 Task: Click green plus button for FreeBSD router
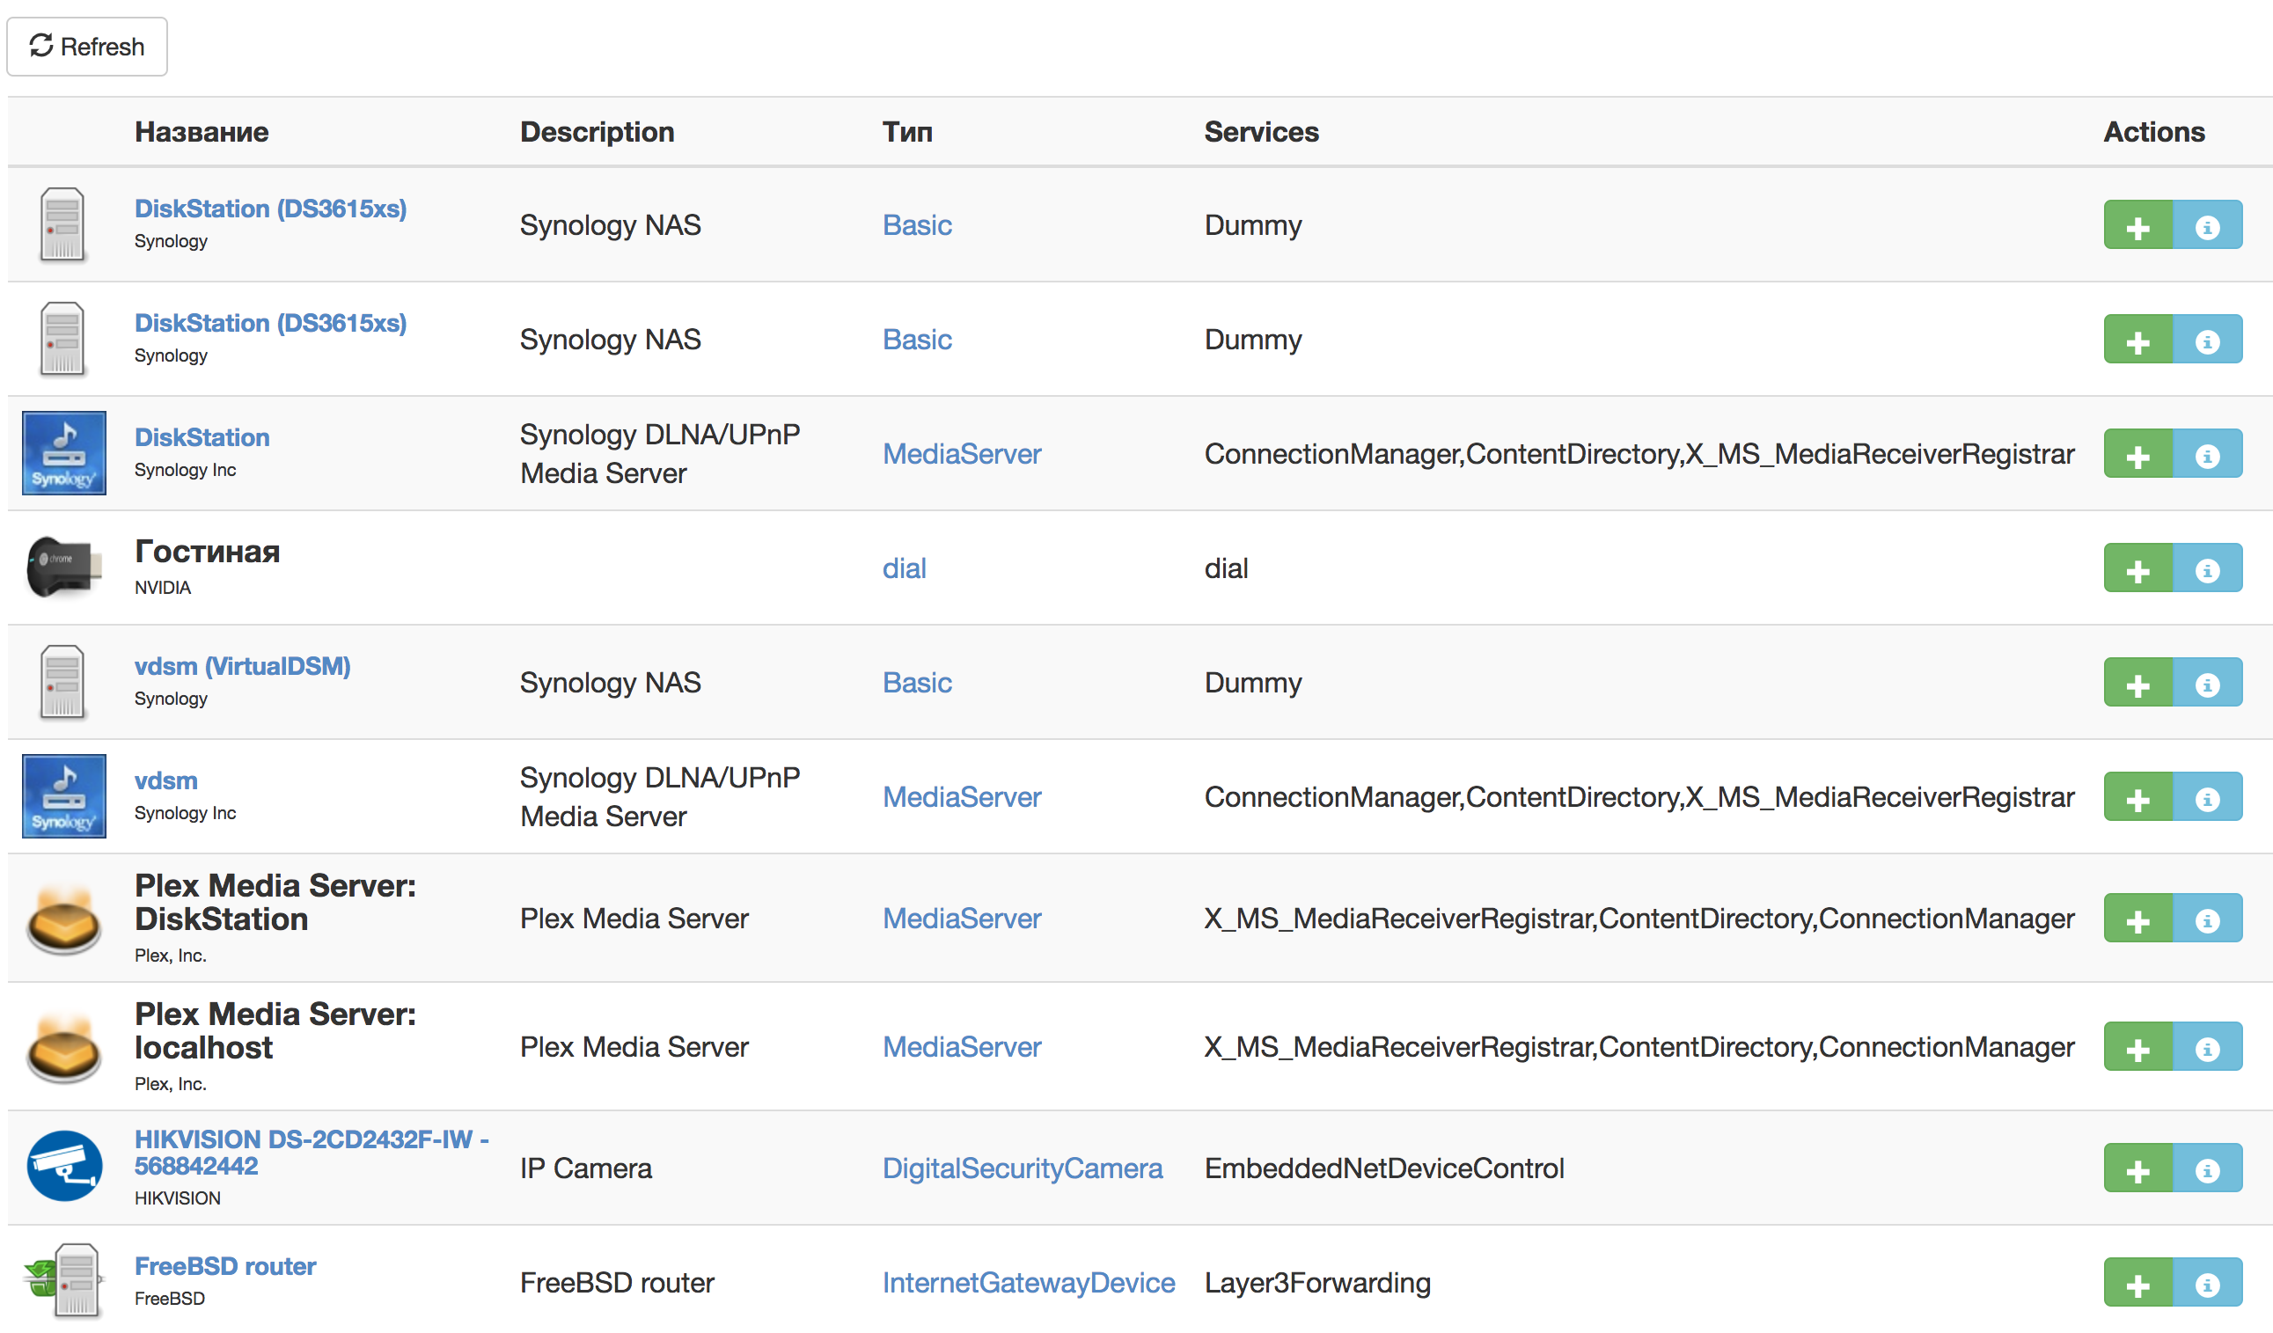coord(2137,1285)
